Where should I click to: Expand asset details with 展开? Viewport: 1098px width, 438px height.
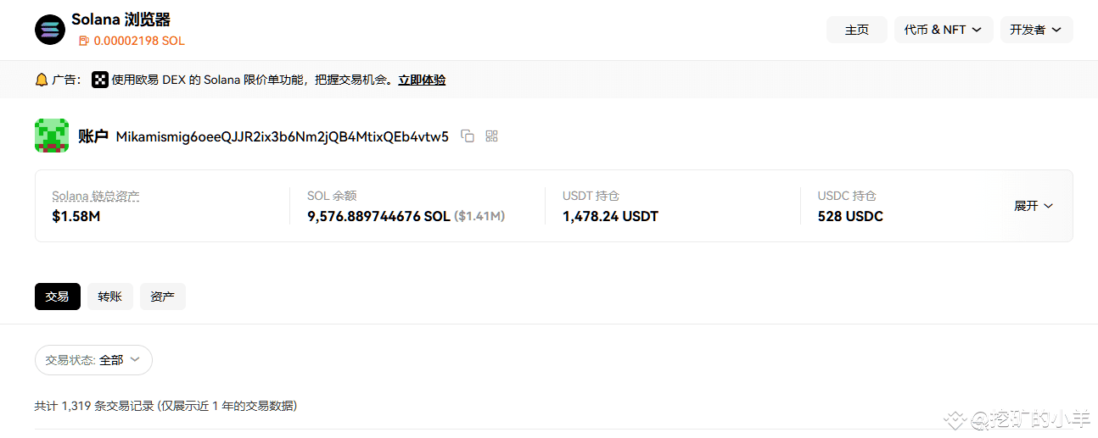pos(1034,206)
